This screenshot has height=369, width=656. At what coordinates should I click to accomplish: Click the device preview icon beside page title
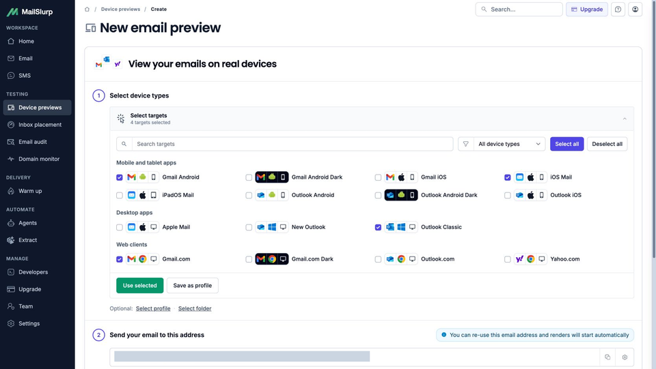tap(91, 28)
